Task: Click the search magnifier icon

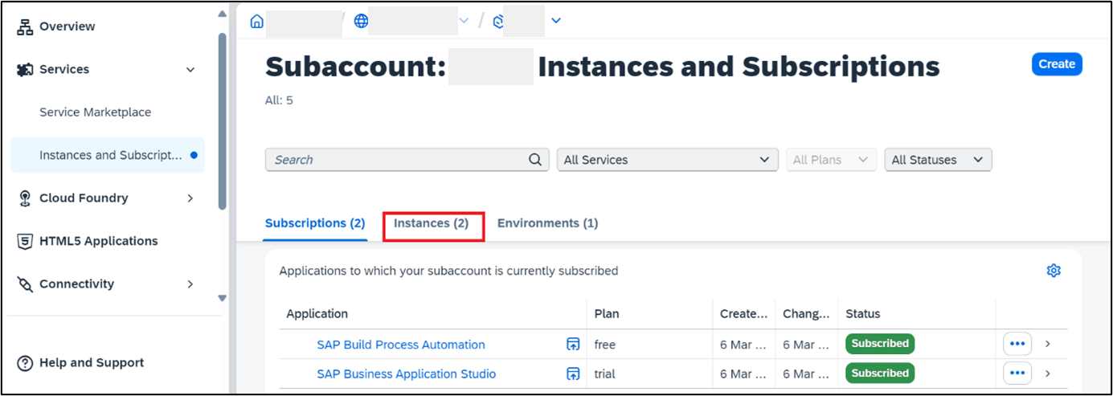Action: click(535, 160)
